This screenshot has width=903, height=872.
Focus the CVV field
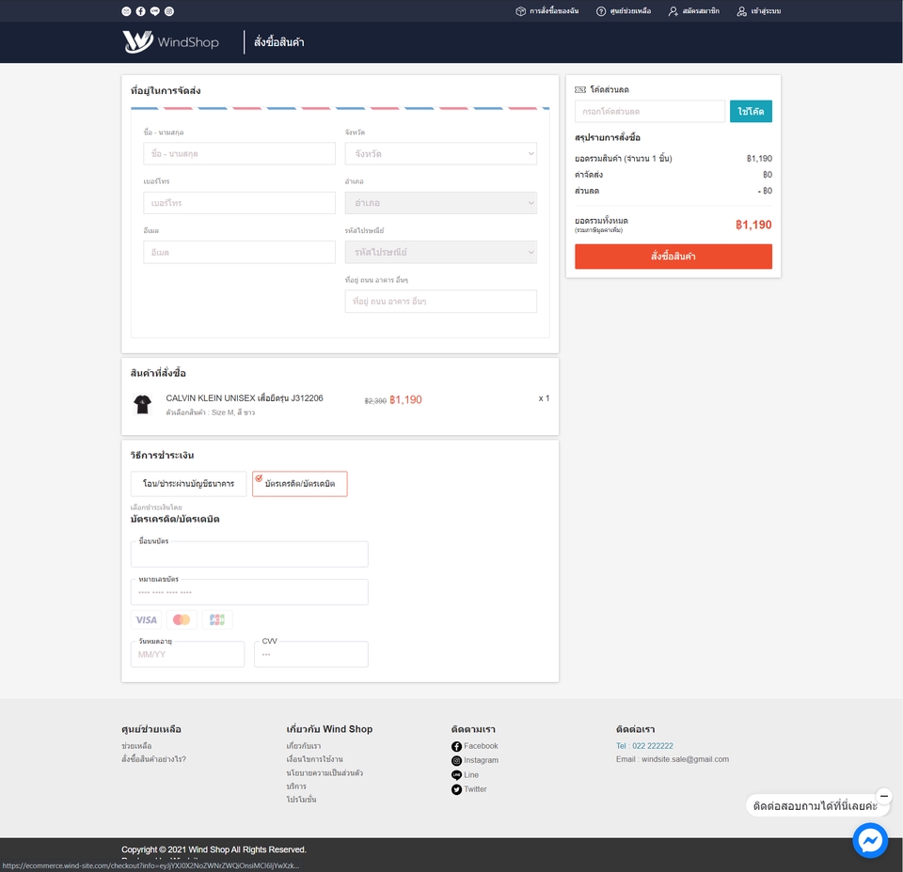pos(311,655)
